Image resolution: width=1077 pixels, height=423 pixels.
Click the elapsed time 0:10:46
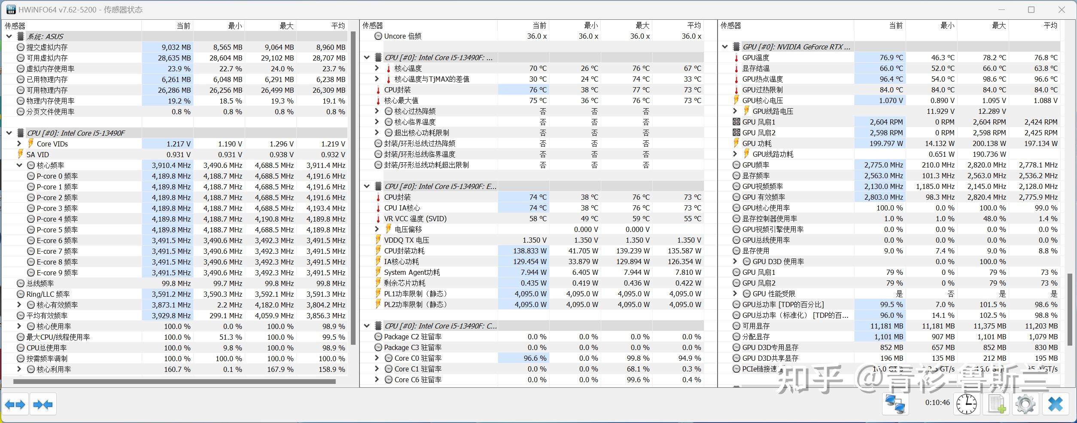click(x=937, y=403)
